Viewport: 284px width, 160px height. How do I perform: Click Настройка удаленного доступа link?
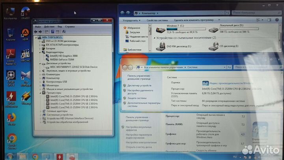coord(140,92)
